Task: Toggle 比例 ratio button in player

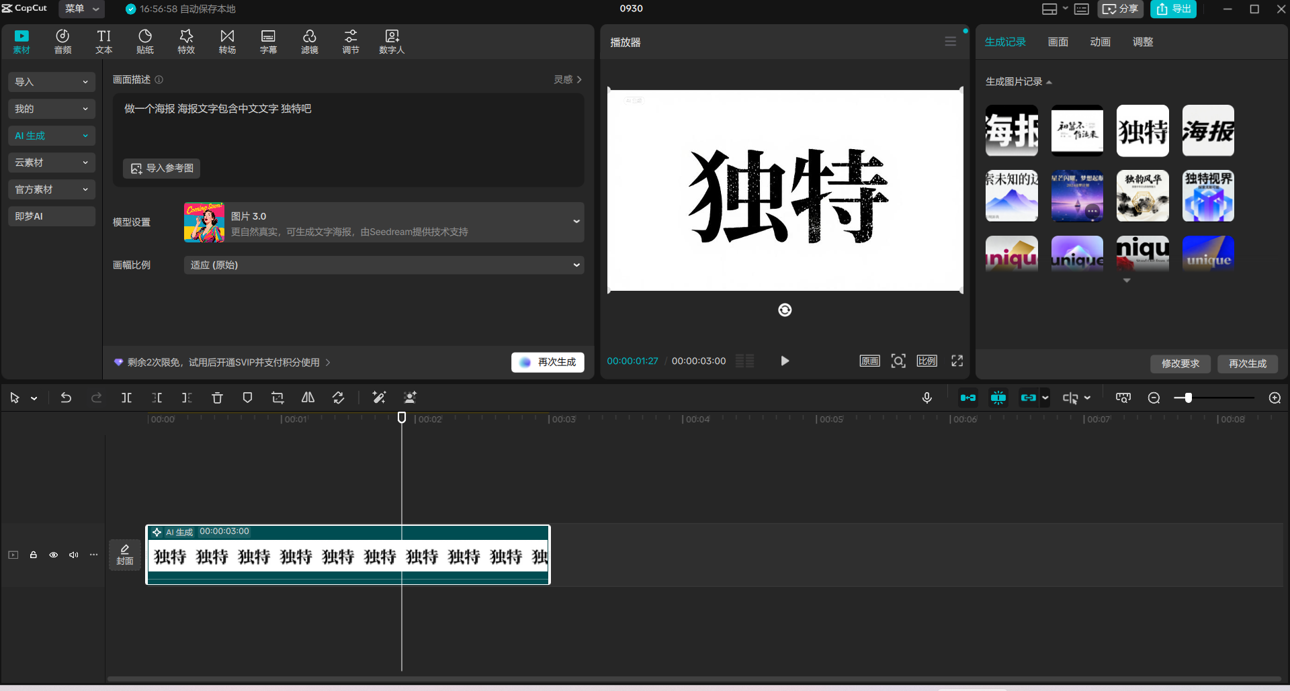Action: (x=927, y=361)
